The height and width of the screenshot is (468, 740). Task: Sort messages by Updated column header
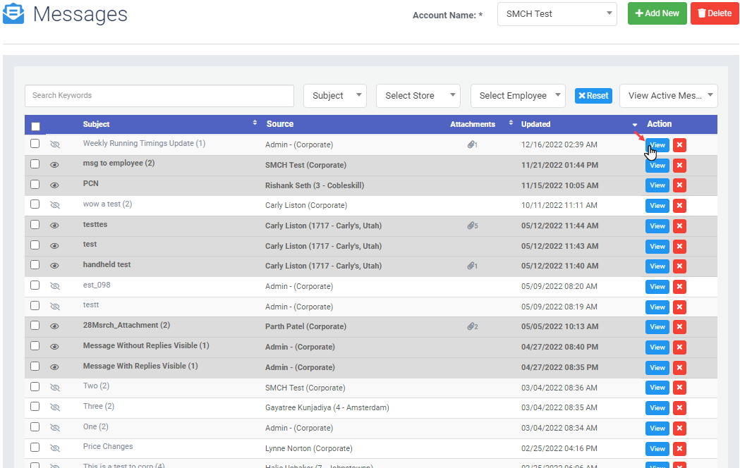[536, 124]
